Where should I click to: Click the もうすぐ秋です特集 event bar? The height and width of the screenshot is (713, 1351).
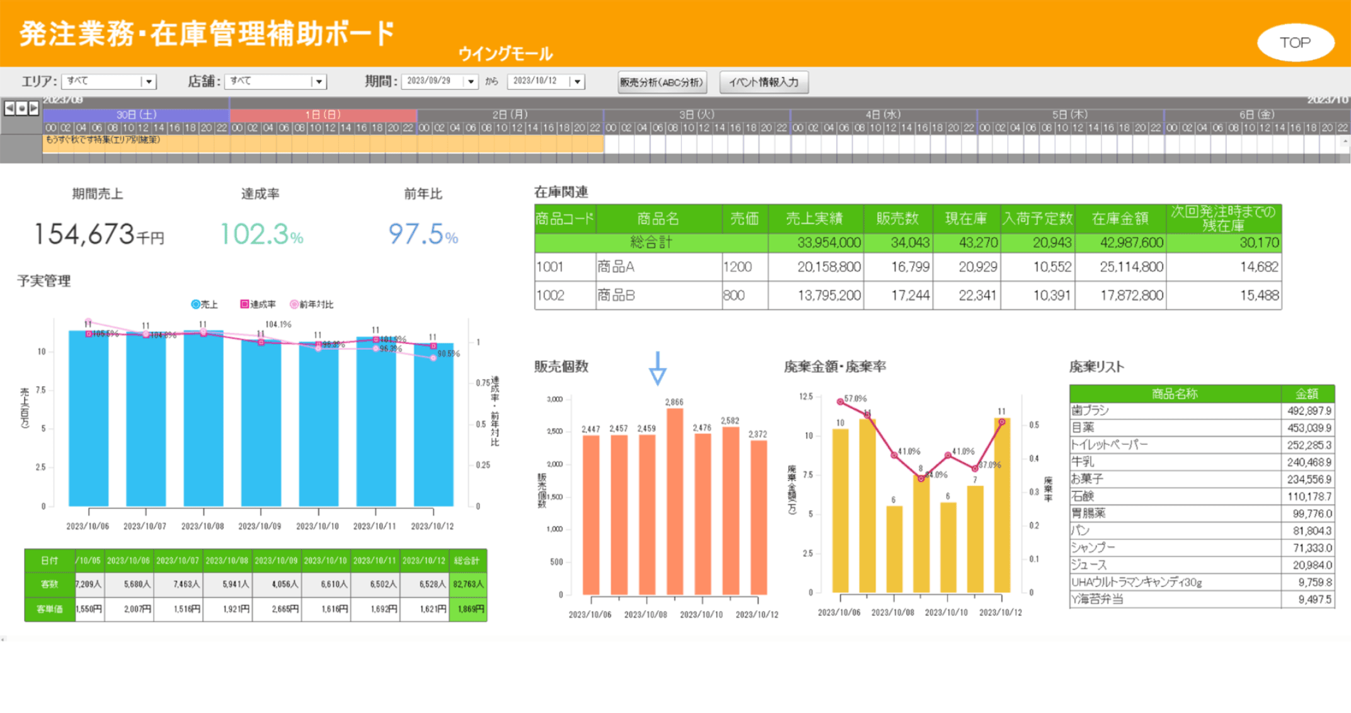[323, 143]
